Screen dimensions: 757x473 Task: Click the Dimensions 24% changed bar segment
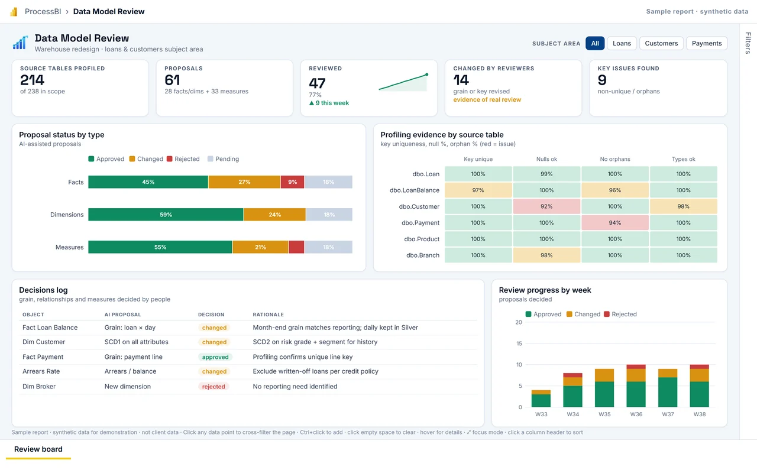(274, 215)
